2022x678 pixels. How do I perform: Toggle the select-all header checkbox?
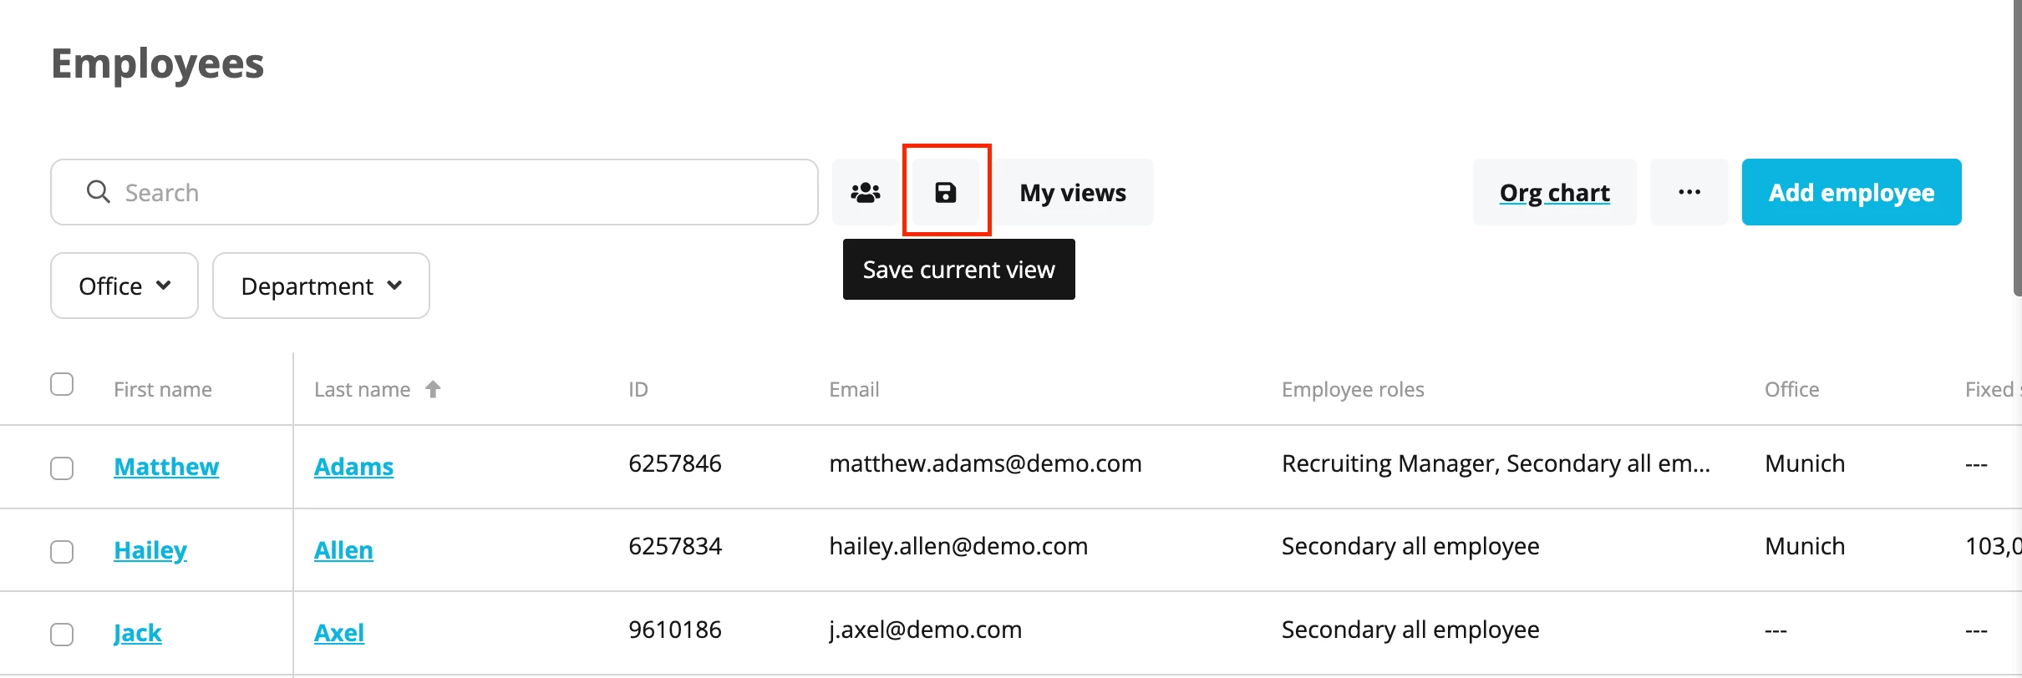pos(62,384)
